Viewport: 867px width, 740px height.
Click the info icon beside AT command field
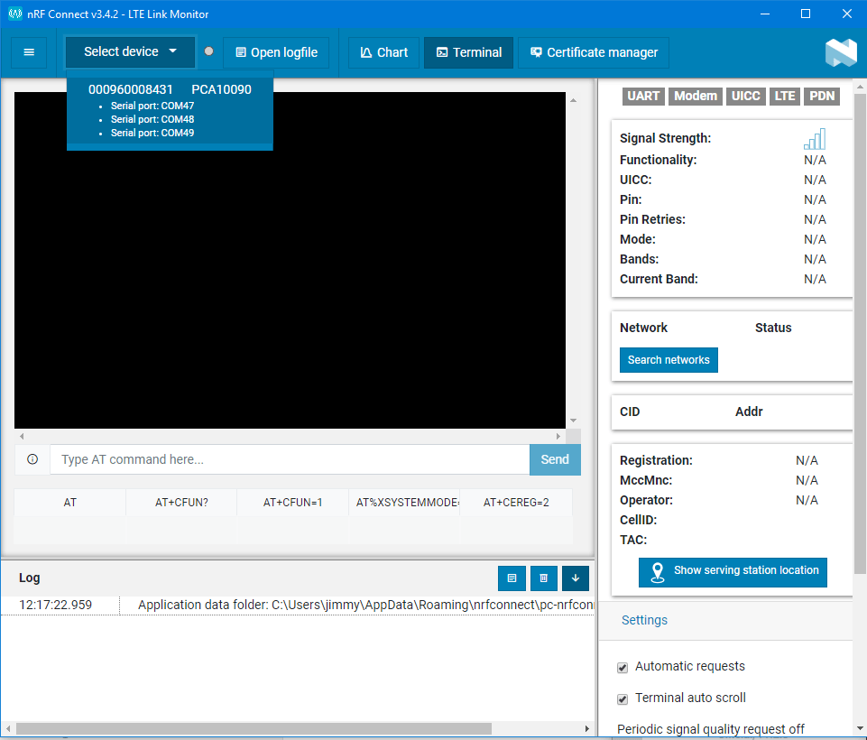pyautogui.click(x=32, y=459)
